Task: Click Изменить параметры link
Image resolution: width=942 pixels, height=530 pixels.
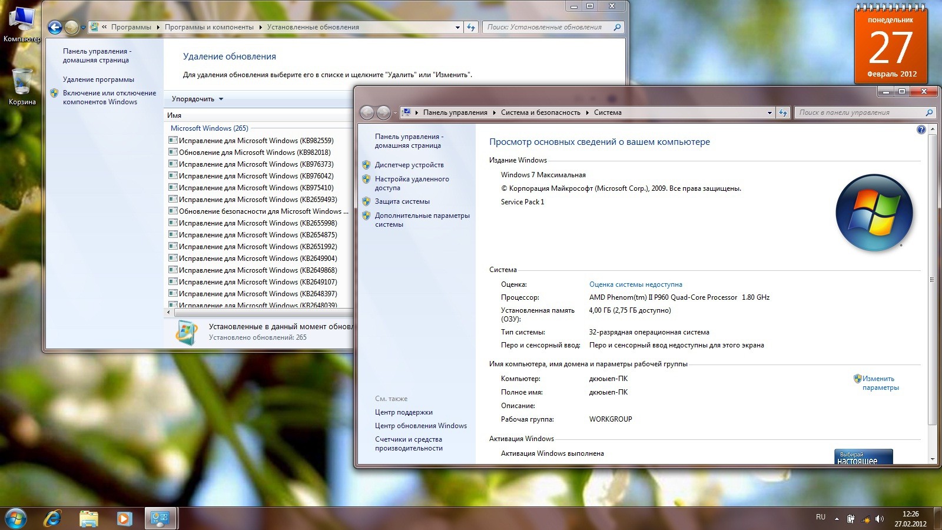Action: (881, 383)
